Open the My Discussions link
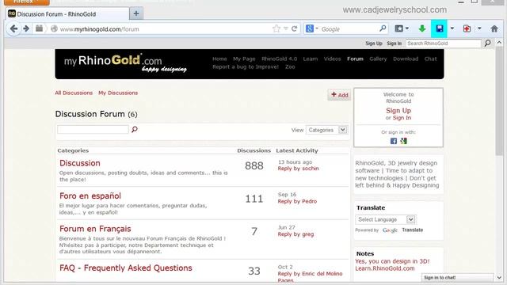This screenshot has width=507, height=285. click(x=118, y=93)
